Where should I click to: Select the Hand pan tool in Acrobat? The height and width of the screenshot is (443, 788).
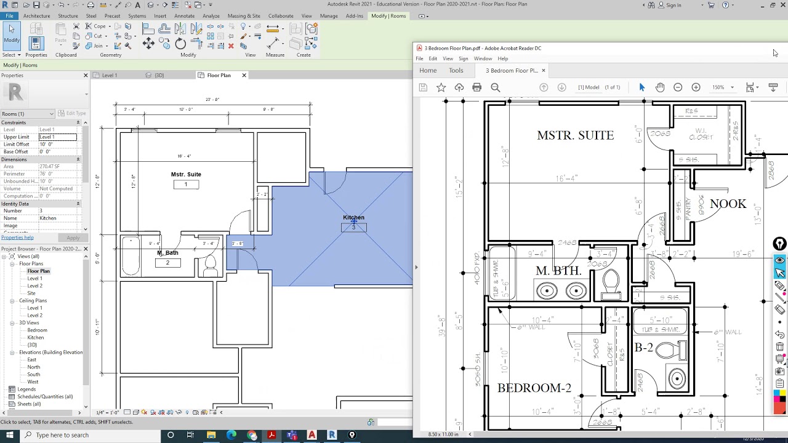coord(660,87)
